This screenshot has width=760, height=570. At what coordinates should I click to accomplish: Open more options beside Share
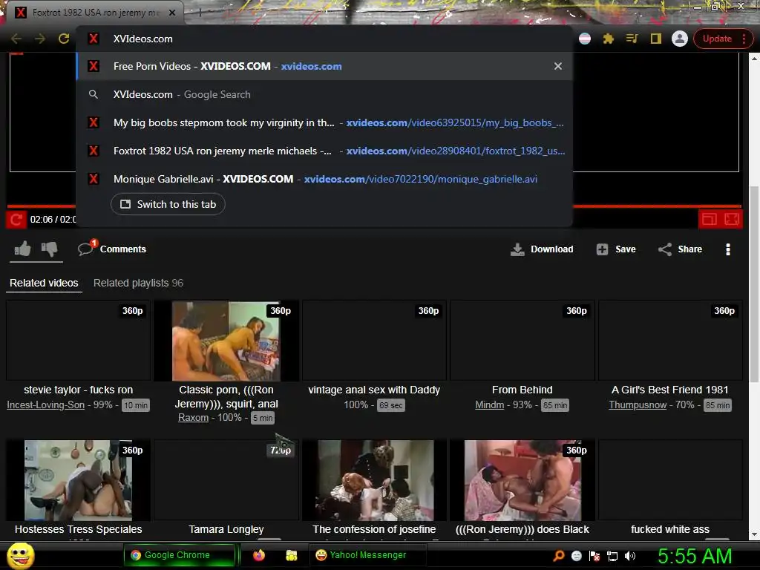point(727,249)
